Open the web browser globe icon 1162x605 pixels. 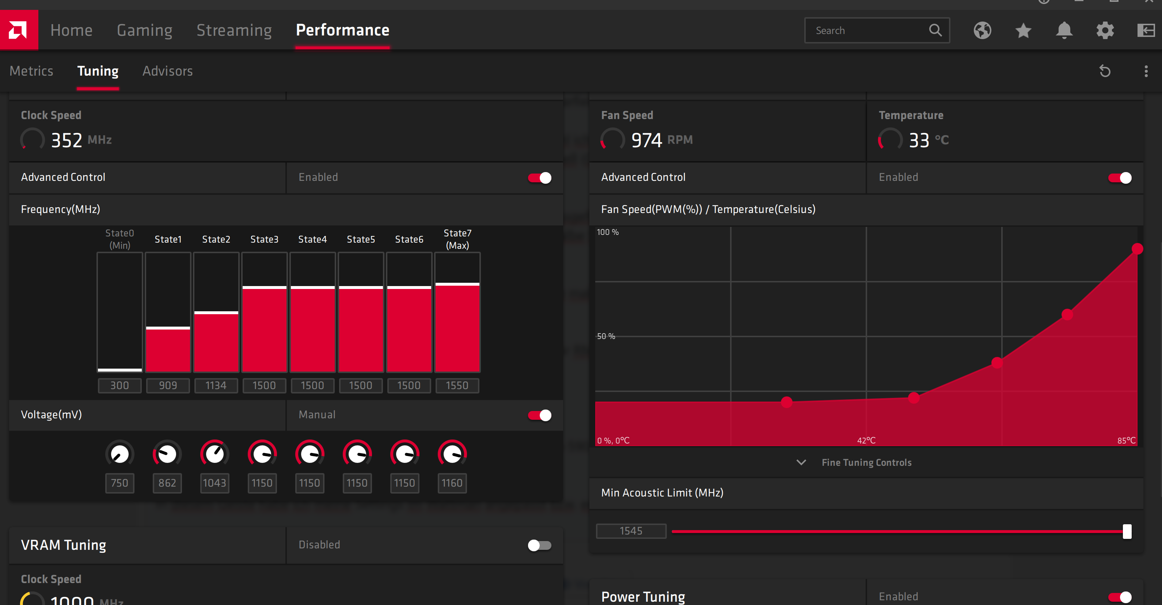[982, 30]
